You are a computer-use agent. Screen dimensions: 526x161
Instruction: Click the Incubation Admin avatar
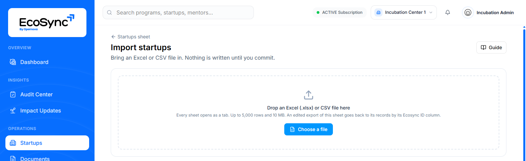click(x=468, y=12)
